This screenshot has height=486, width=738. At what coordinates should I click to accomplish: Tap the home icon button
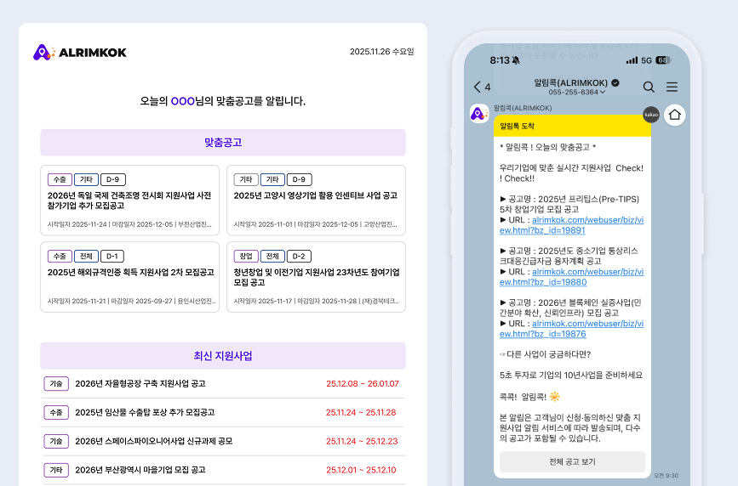675,114
